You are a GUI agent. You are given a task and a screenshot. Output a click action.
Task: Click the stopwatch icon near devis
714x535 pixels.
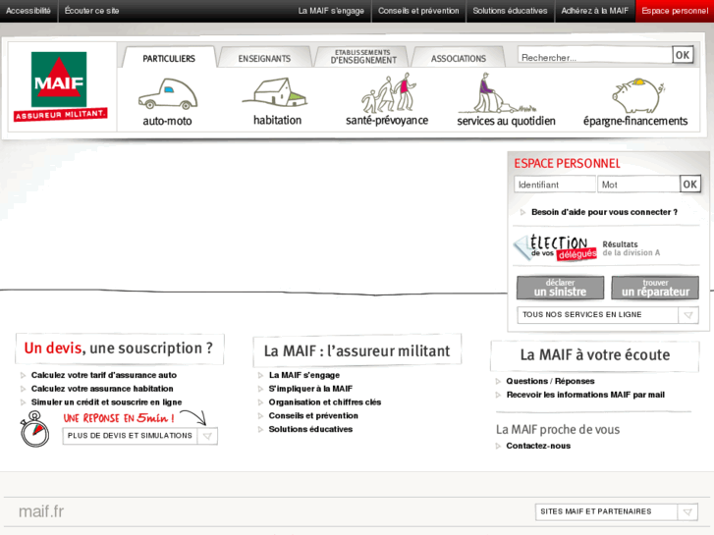[x=34, y=428]
